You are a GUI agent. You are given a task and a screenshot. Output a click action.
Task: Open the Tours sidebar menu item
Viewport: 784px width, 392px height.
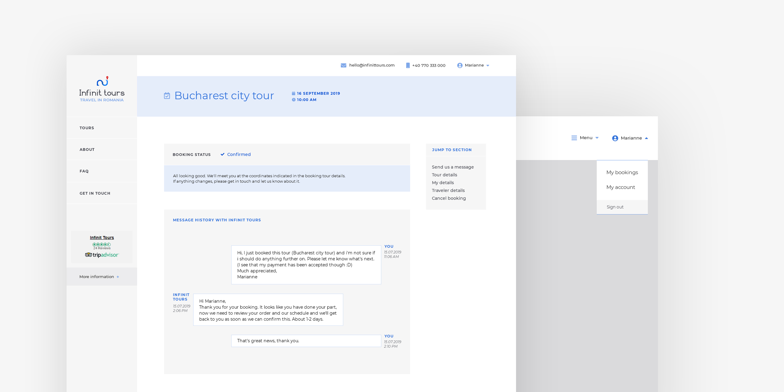click(87, 128)
